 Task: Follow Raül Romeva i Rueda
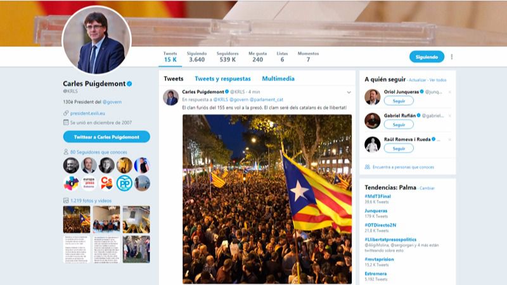[399, 149]
